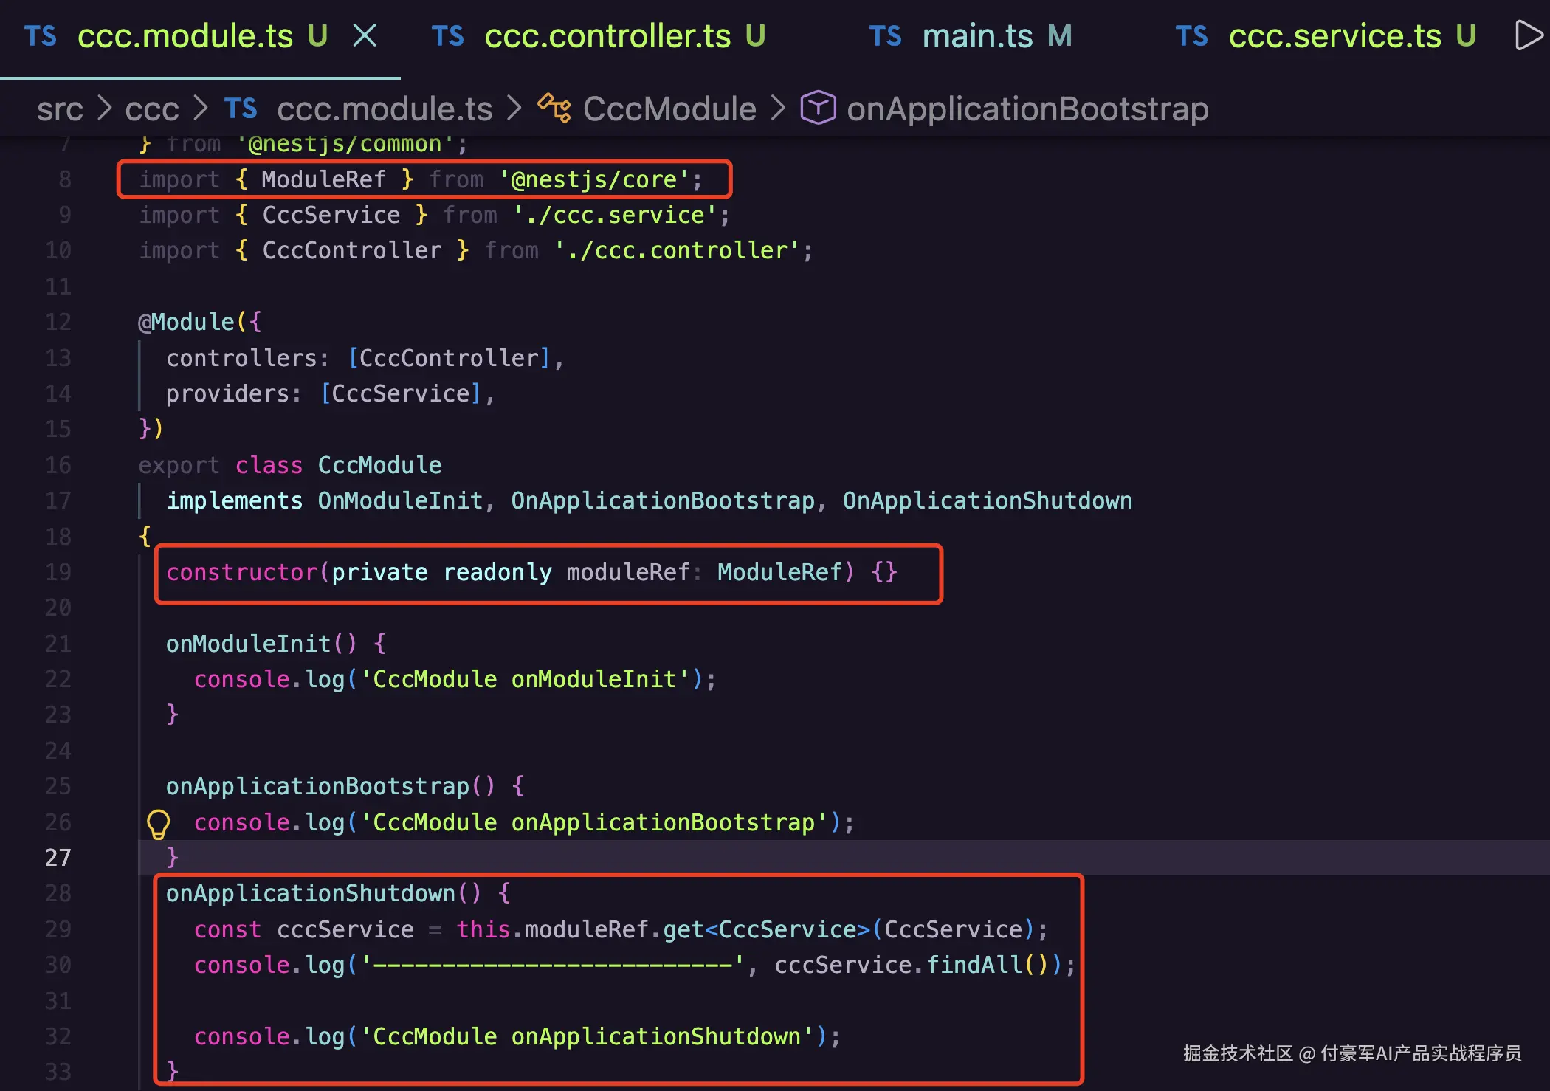Open the ccc folder breadcrumb
Screen dimensions: 1550x1091
[152, 109]
